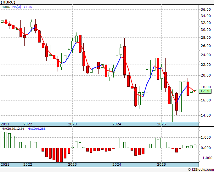Click 2024 on the price chart timeline

(x=117, y=124)
